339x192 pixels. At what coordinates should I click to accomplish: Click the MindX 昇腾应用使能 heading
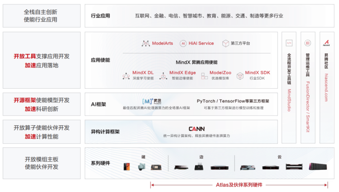click(x=197, y=62)
